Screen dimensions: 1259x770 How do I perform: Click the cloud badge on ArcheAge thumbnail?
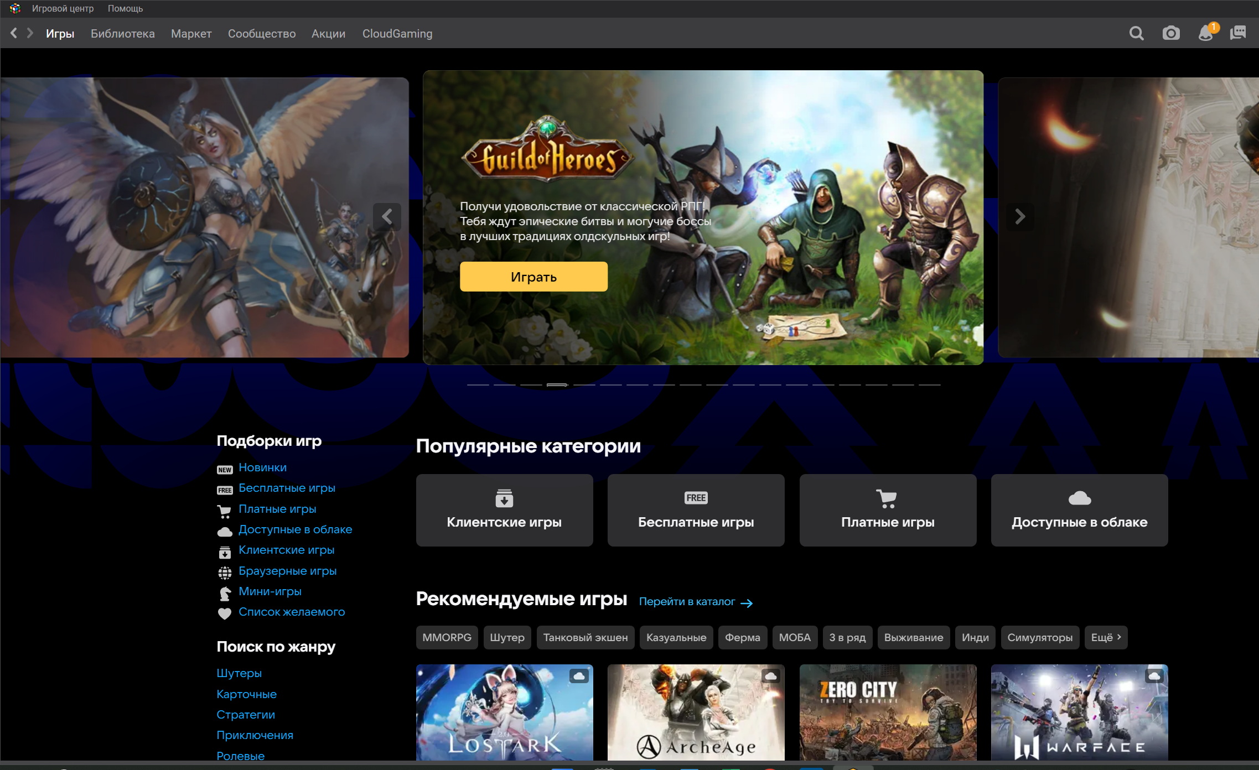[770, 676]
